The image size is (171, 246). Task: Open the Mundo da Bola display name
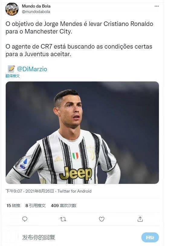[36, 6]
